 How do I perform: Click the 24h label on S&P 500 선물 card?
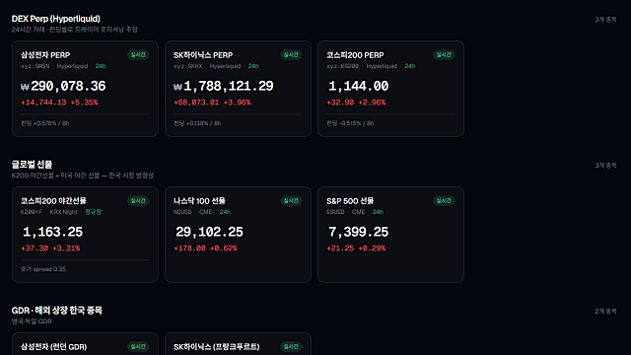(378, 212)
